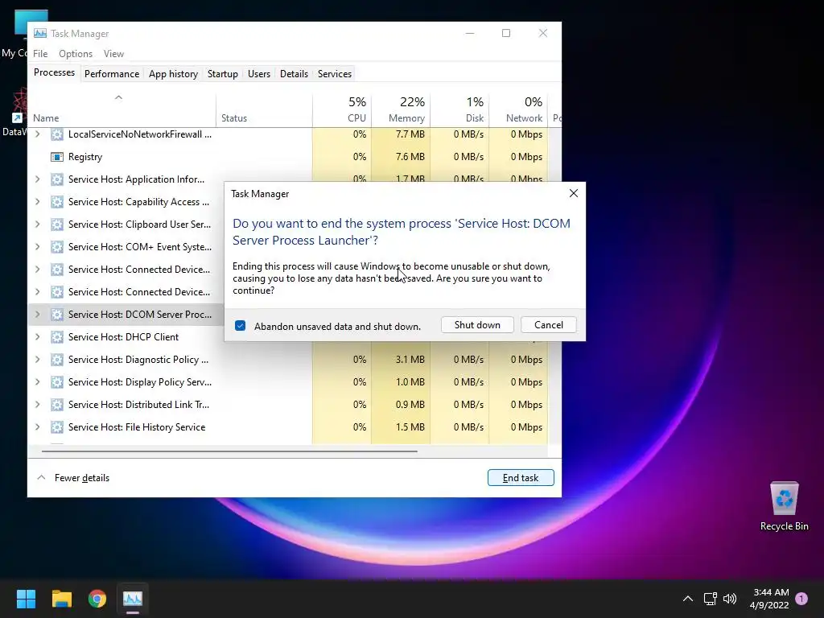This screenshot has height=618, width=824.
Task: Click the Registry process icon
Action: [57, 157]
